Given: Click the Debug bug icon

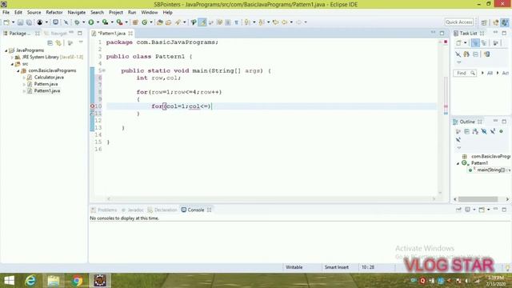Looking at the screenshot, I should [77, 22].
